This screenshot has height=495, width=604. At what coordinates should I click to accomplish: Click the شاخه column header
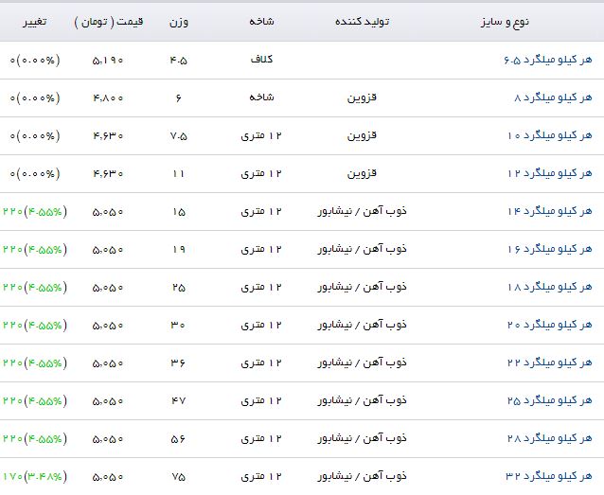pyautogui.click(x=261, y=21)
